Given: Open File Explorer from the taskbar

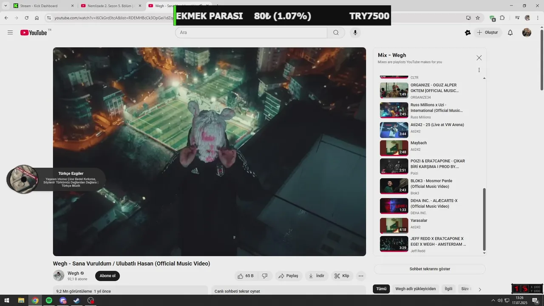Looking at the screenshot, I should pos(21,300).
